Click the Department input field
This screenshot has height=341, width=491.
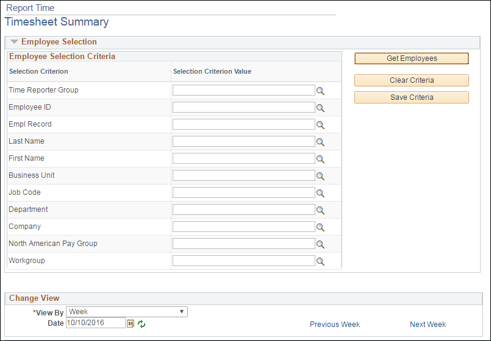click(243, 209)
